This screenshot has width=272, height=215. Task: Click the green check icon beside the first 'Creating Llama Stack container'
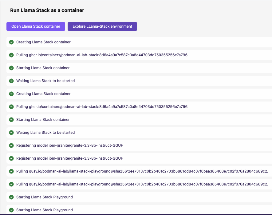11,42
